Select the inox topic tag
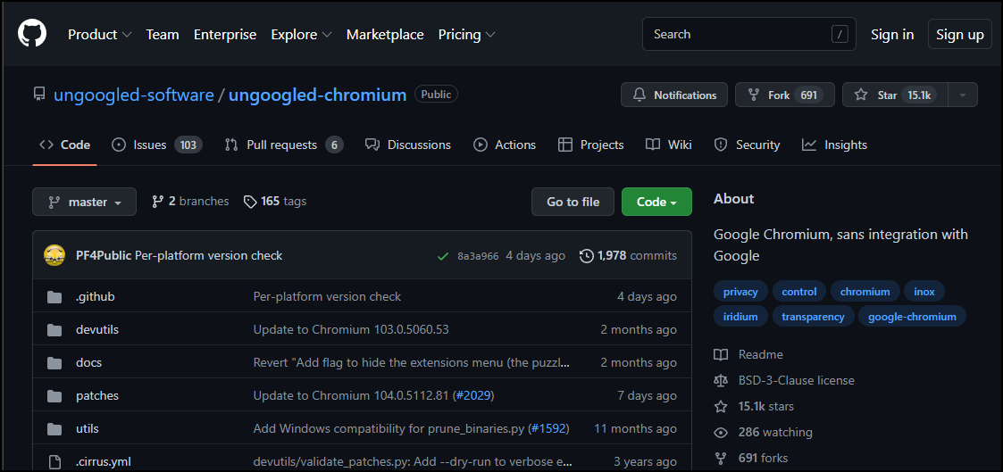 coord(924,292)
